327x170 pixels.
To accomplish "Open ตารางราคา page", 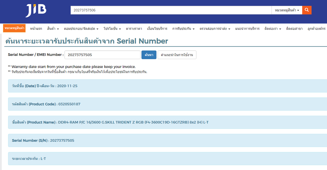I will tap(134, 29).
